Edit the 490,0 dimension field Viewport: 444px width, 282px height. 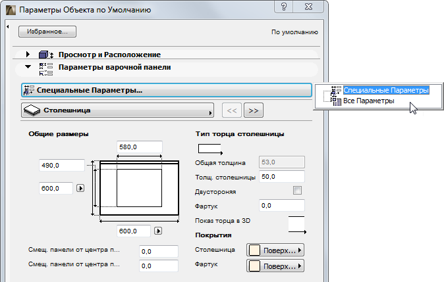62,165
